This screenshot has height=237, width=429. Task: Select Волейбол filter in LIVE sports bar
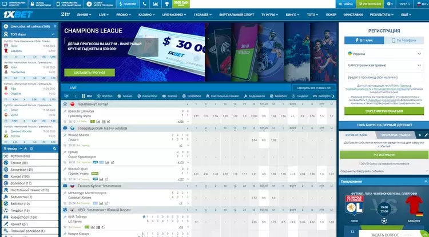click(192, 96)
